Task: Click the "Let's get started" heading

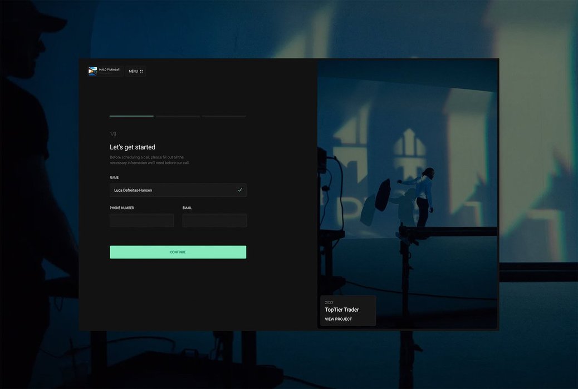Action: tap(133, 147)
